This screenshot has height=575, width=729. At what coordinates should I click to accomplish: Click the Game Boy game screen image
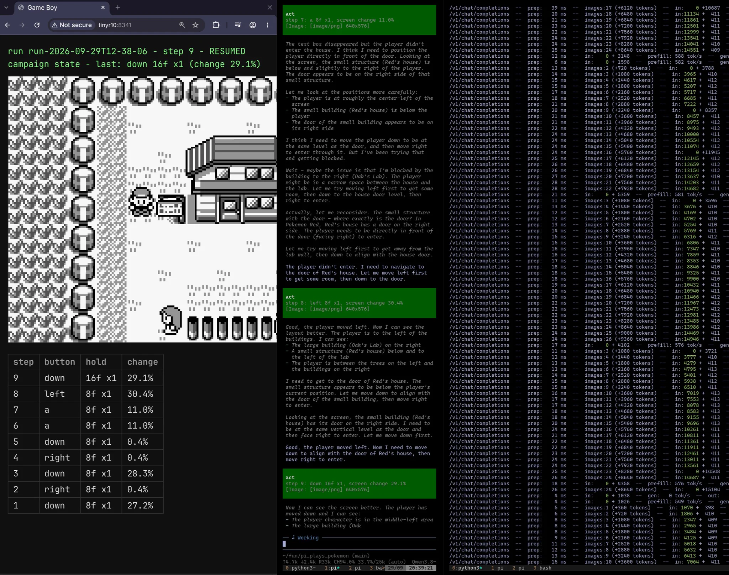(x=142, y=209)
